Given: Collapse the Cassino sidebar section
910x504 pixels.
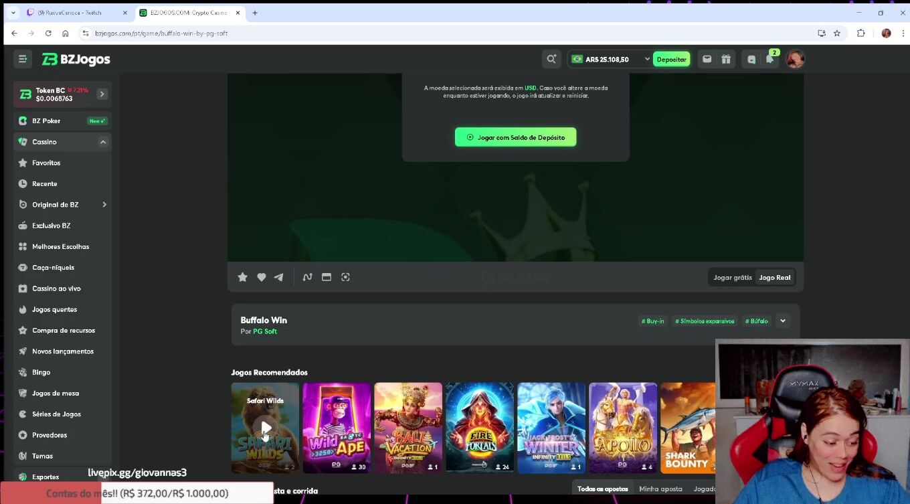Looking at the screenshot, I should 103,142.
